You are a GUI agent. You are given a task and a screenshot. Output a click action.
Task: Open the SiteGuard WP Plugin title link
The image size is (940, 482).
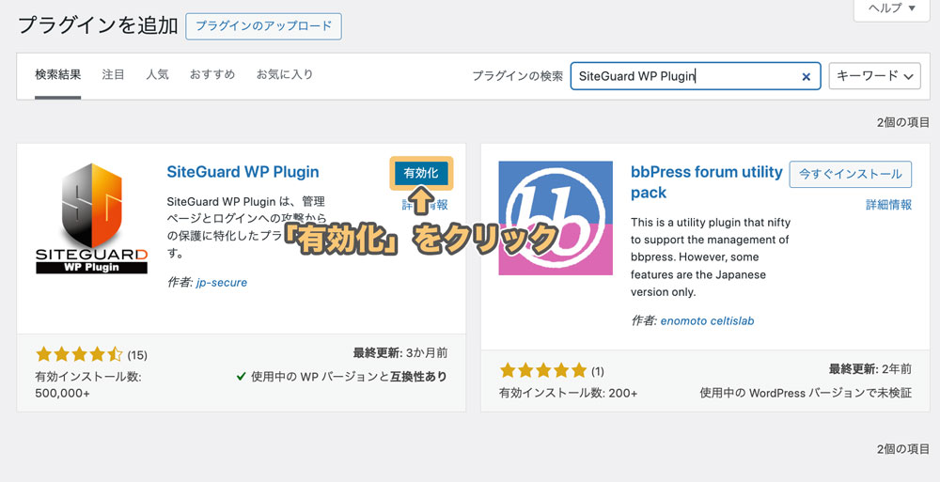coord(243,172)
